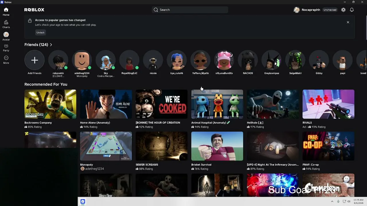This screenshot has height=206, width=367.
Task: Click the Nocapraphh profile avatar
Action: click(x=297, y=10)
